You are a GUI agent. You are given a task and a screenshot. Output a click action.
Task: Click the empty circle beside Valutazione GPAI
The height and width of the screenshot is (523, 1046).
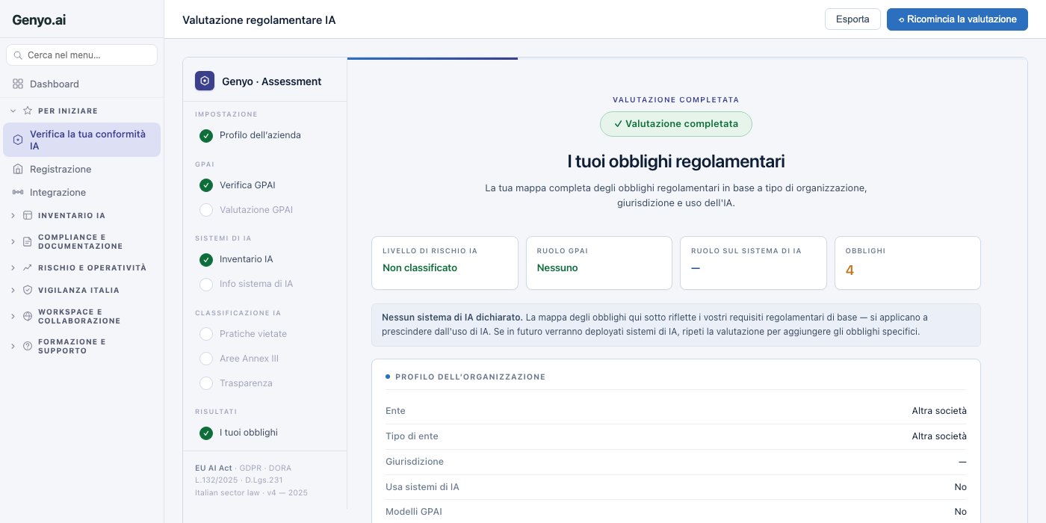[x=206, y=210]
